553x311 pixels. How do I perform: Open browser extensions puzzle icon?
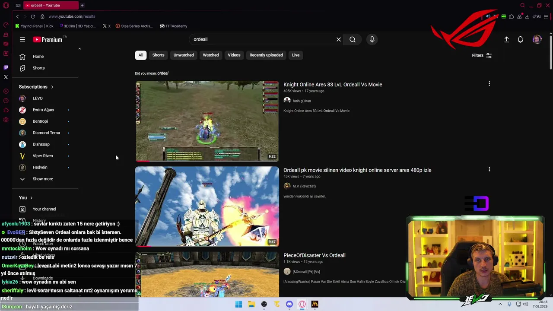tap(512, 16)
